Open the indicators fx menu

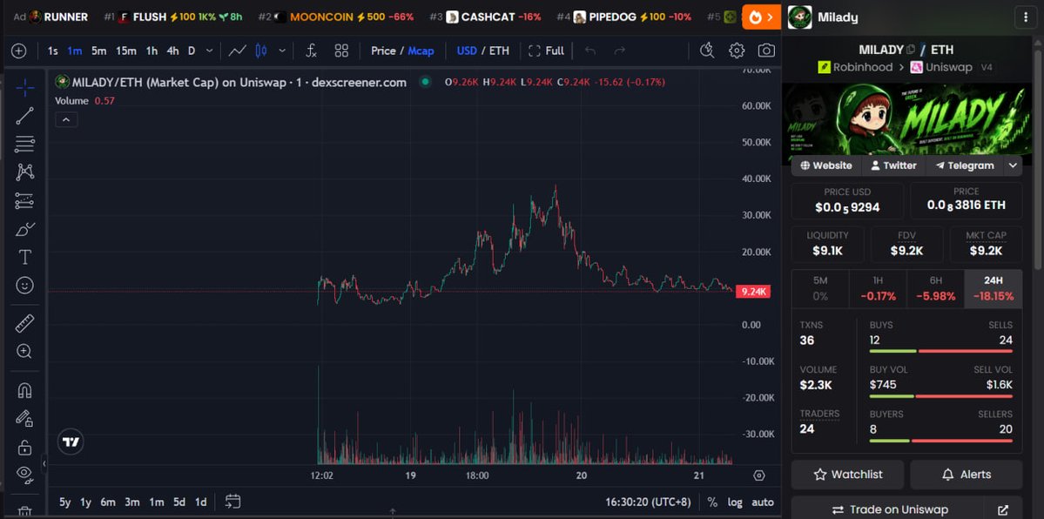point(311,51)
